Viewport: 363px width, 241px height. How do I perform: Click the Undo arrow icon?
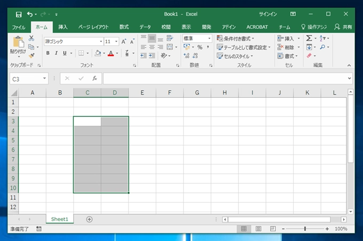tap(30, 14)
